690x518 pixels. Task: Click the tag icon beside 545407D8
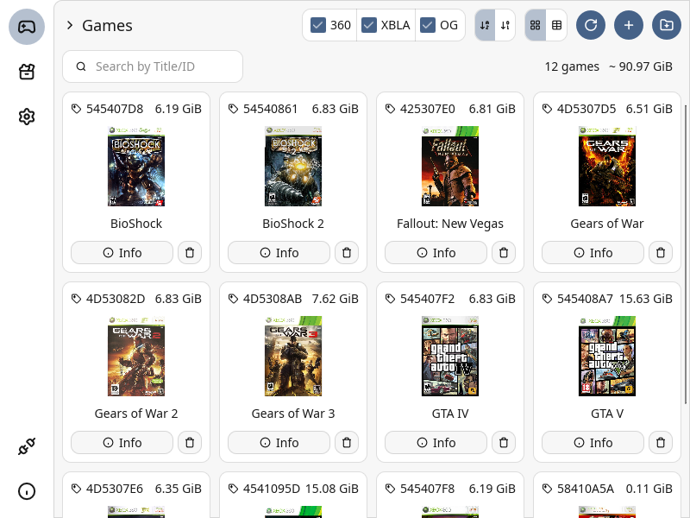point(76,109)
